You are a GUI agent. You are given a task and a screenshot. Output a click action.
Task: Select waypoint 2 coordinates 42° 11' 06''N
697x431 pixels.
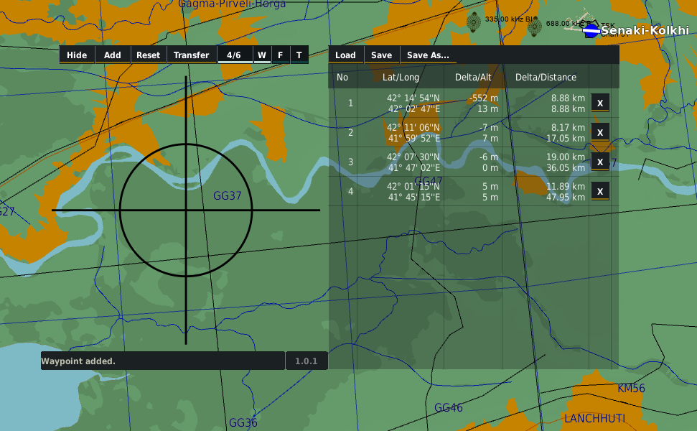tap(413, 128)
